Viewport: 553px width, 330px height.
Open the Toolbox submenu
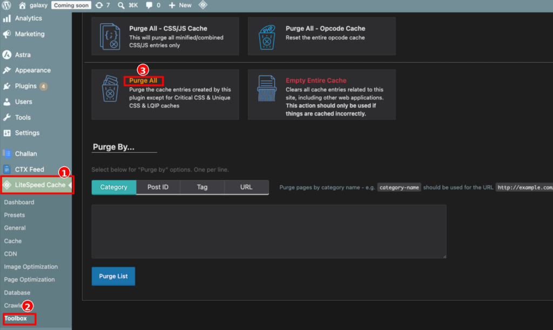pyautogui.click(x=16, y=318)
